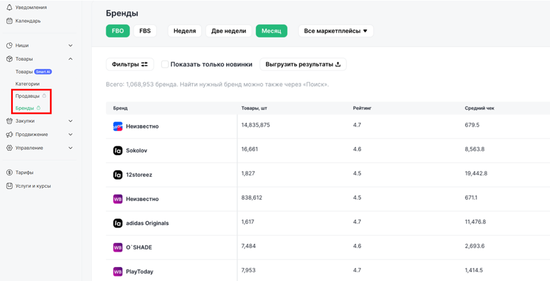550x281 pixels.
Task: Open the Продавцы submenu item
Action: click(x=27, y=96)
